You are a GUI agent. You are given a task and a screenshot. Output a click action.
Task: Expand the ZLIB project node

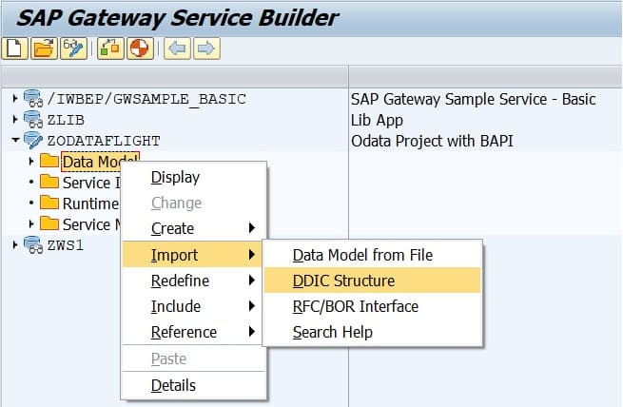pos(15,120)
